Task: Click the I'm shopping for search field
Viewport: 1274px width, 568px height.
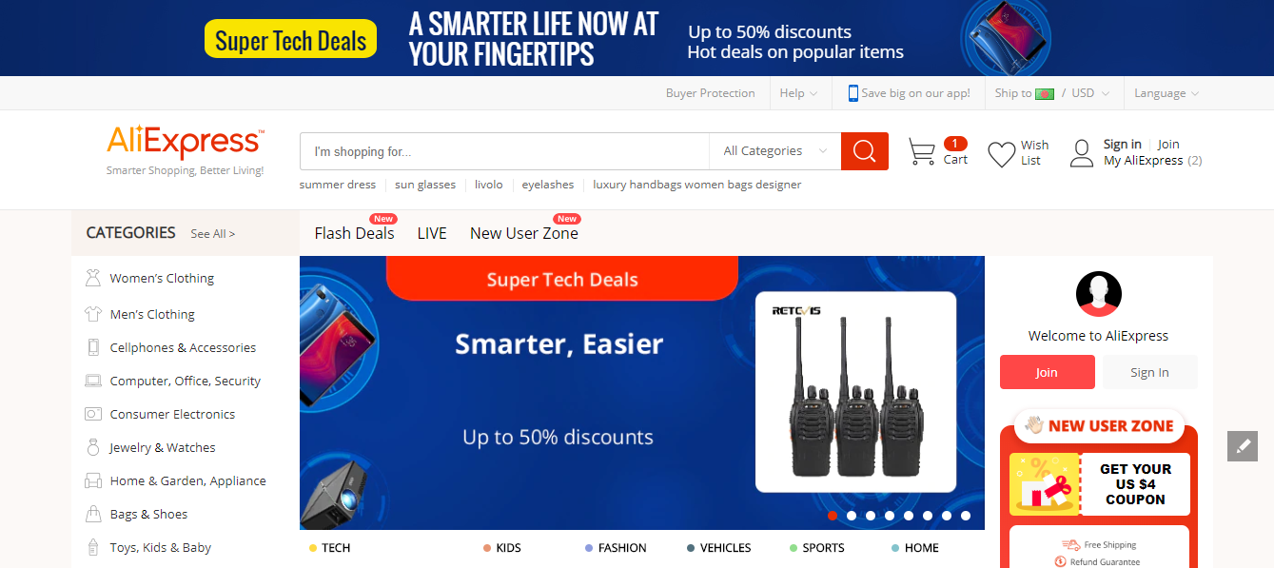Action: (x=504, y=151)
